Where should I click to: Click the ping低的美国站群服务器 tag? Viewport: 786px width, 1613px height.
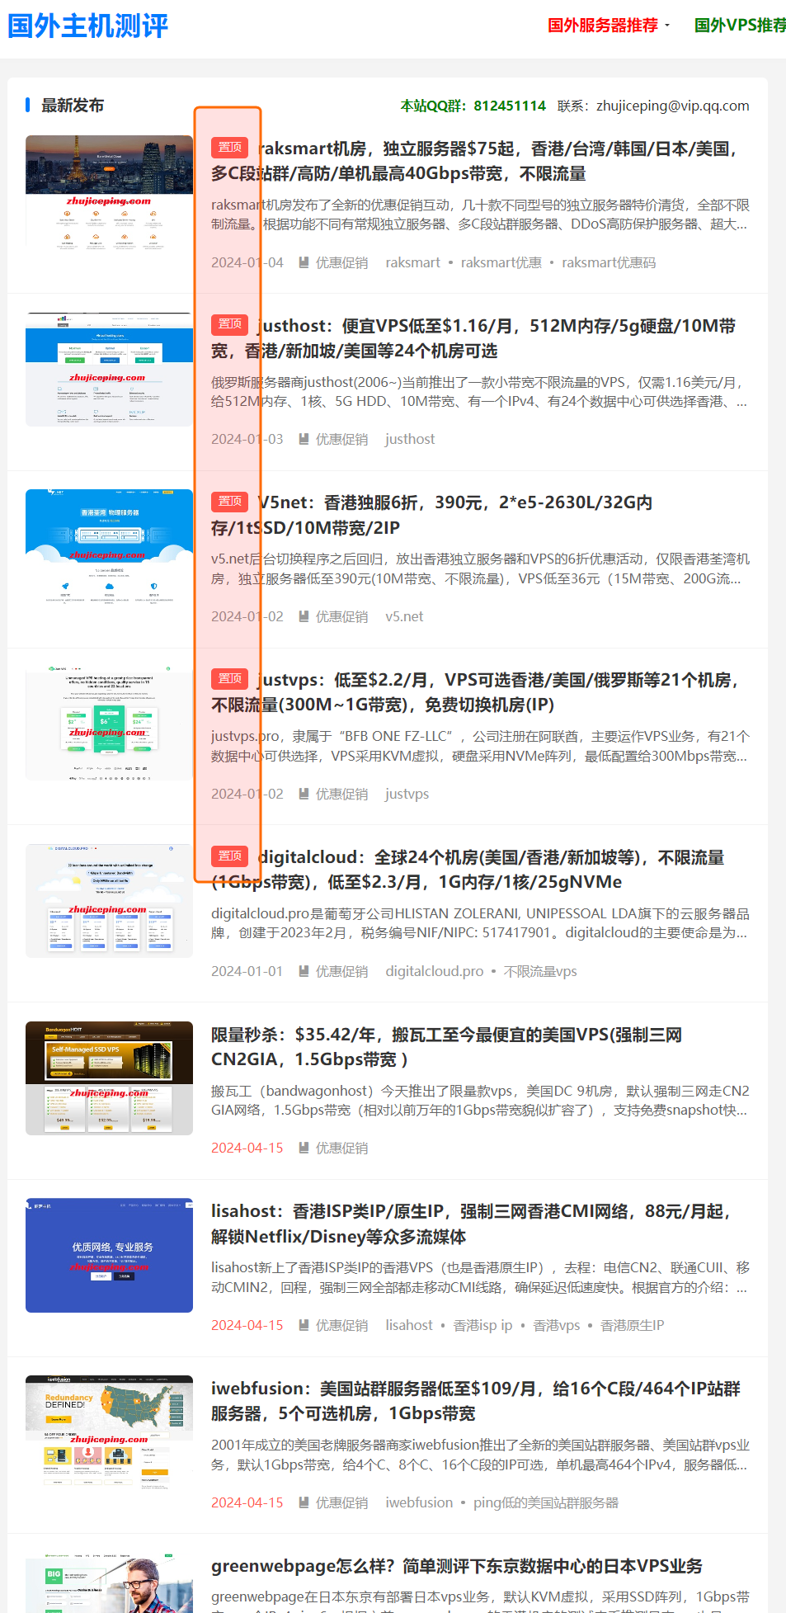545,1502
